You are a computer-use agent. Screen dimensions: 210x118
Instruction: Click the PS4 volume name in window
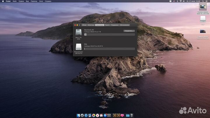(85, 44)
